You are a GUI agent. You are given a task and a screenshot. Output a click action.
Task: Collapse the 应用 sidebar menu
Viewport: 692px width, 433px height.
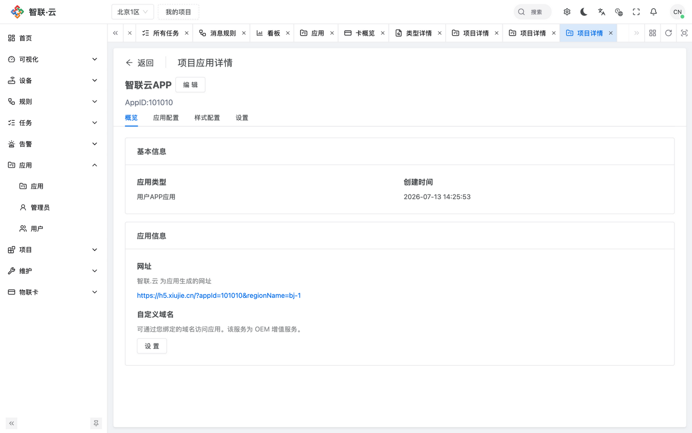[53, 165]
